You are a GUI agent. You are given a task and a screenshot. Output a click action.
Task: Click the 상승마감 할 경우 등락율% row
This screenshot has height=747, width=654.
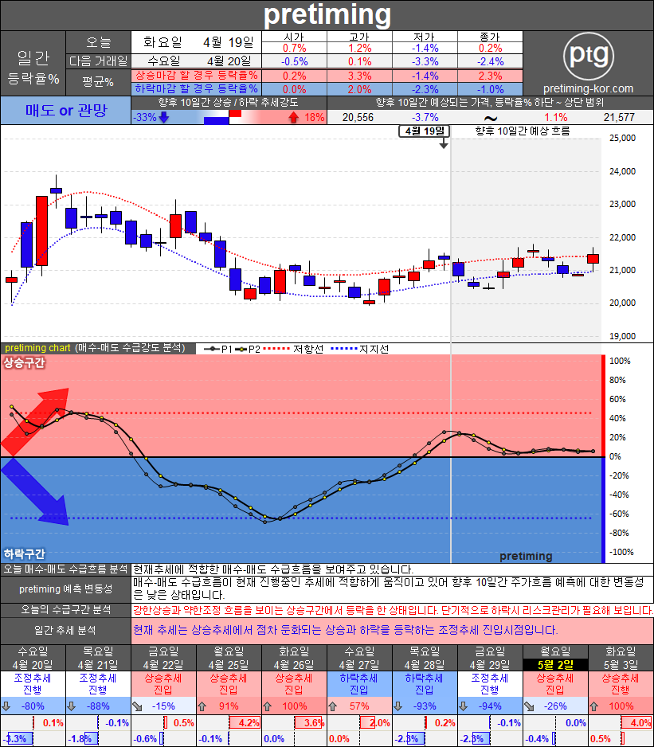click(327, 76)
